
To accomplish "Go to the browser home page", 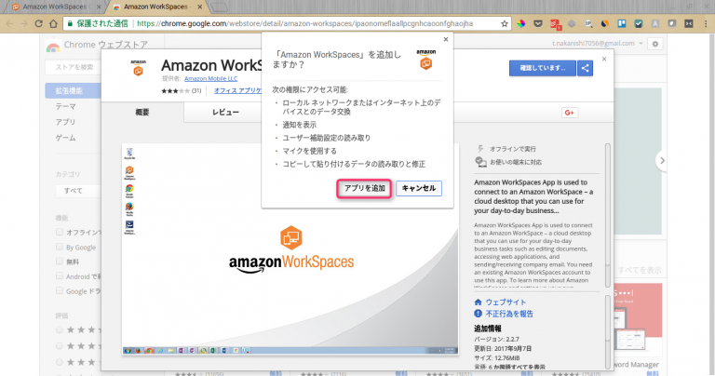I will 53,23.
